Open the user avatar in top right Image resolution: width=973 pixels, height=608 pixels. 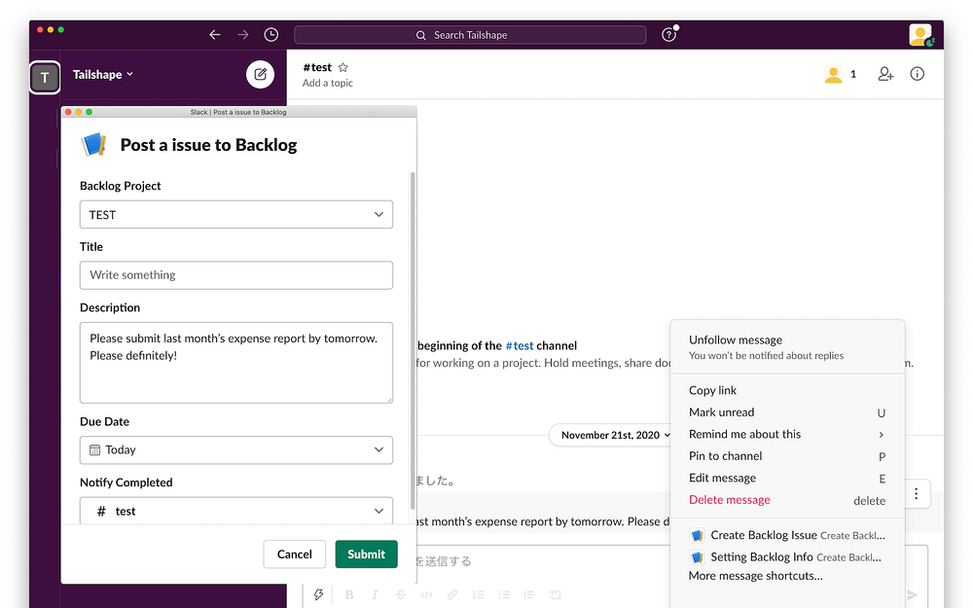(920, 35)
